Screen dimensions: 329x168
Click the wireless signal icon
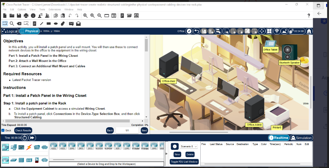[277, 31]
